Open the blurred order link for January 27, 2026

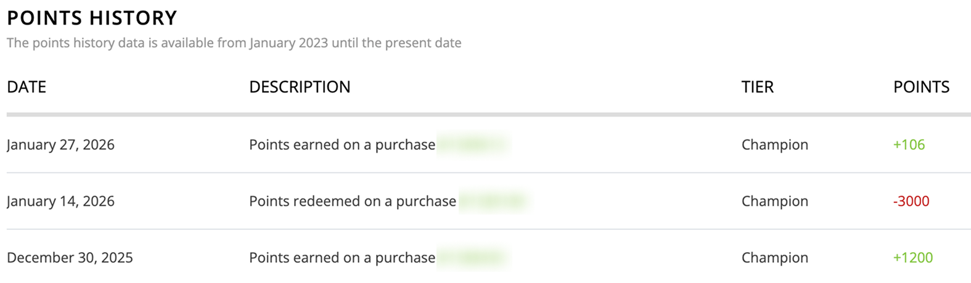pyautogui.click(x=473, y=145)
